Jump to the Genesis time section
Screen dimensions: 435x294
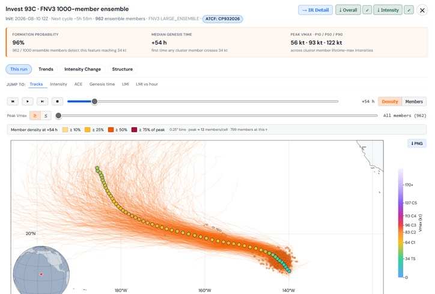pos(102,84)
